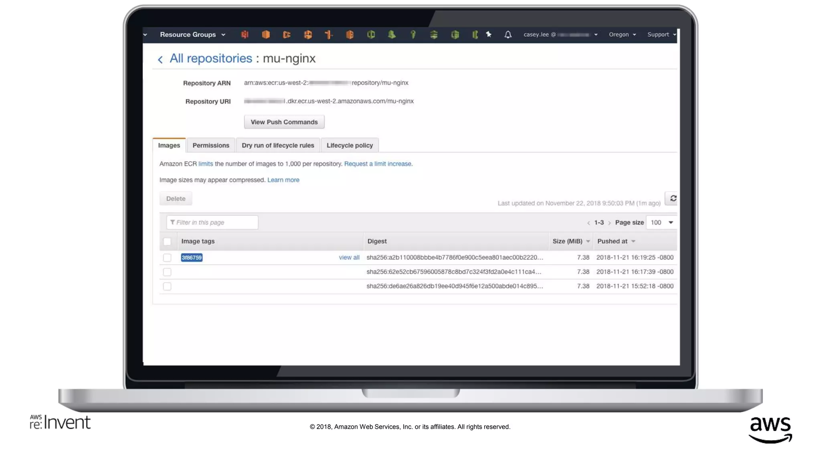
Task: Click the 3f86759 image tag badge
Action: (192, 257)
